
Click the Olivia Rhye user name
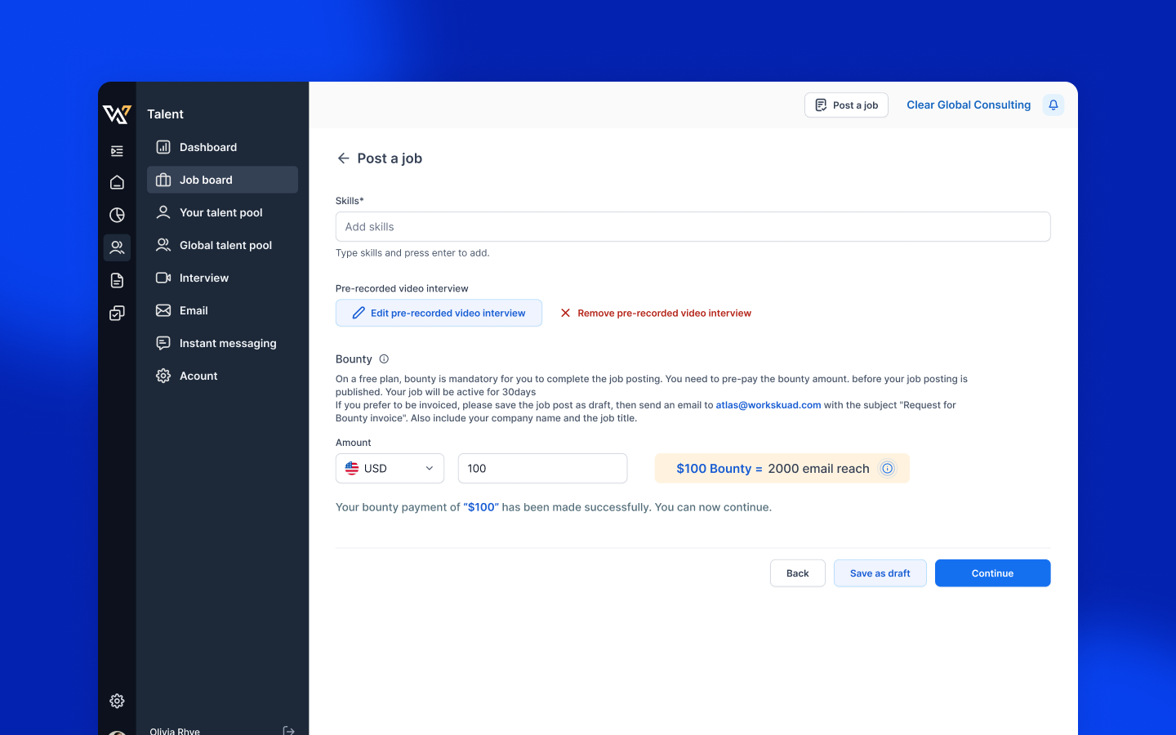[x=175, y=731]
